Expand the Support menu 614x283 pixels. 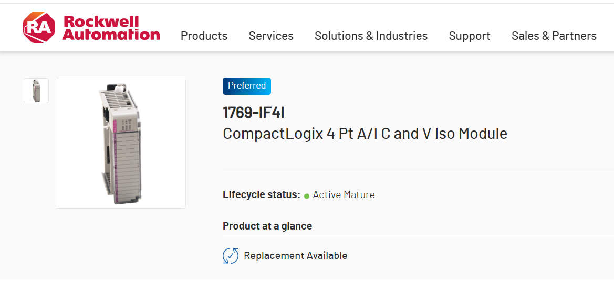[470, 36]
